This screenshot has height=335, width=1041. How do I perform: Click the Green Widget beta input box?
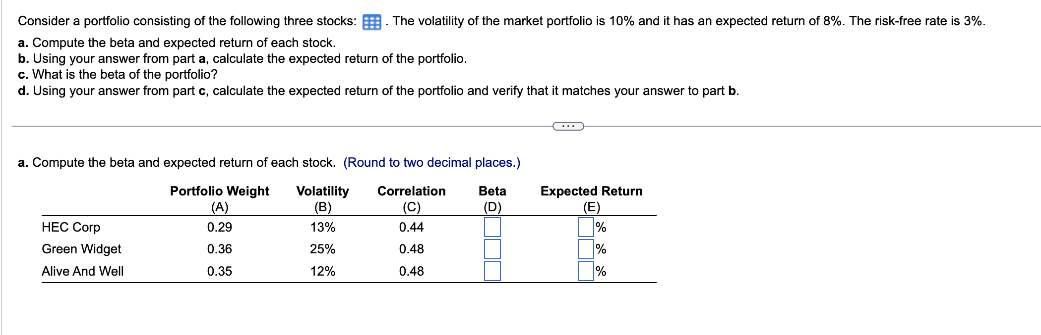(492, 249)
